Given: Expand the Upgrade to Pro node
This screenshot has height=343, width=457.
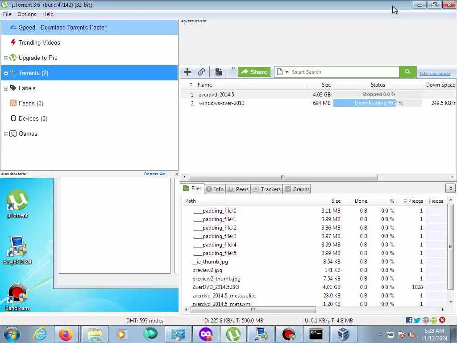Looking at the screenshot, I should (x=6, y=58).
